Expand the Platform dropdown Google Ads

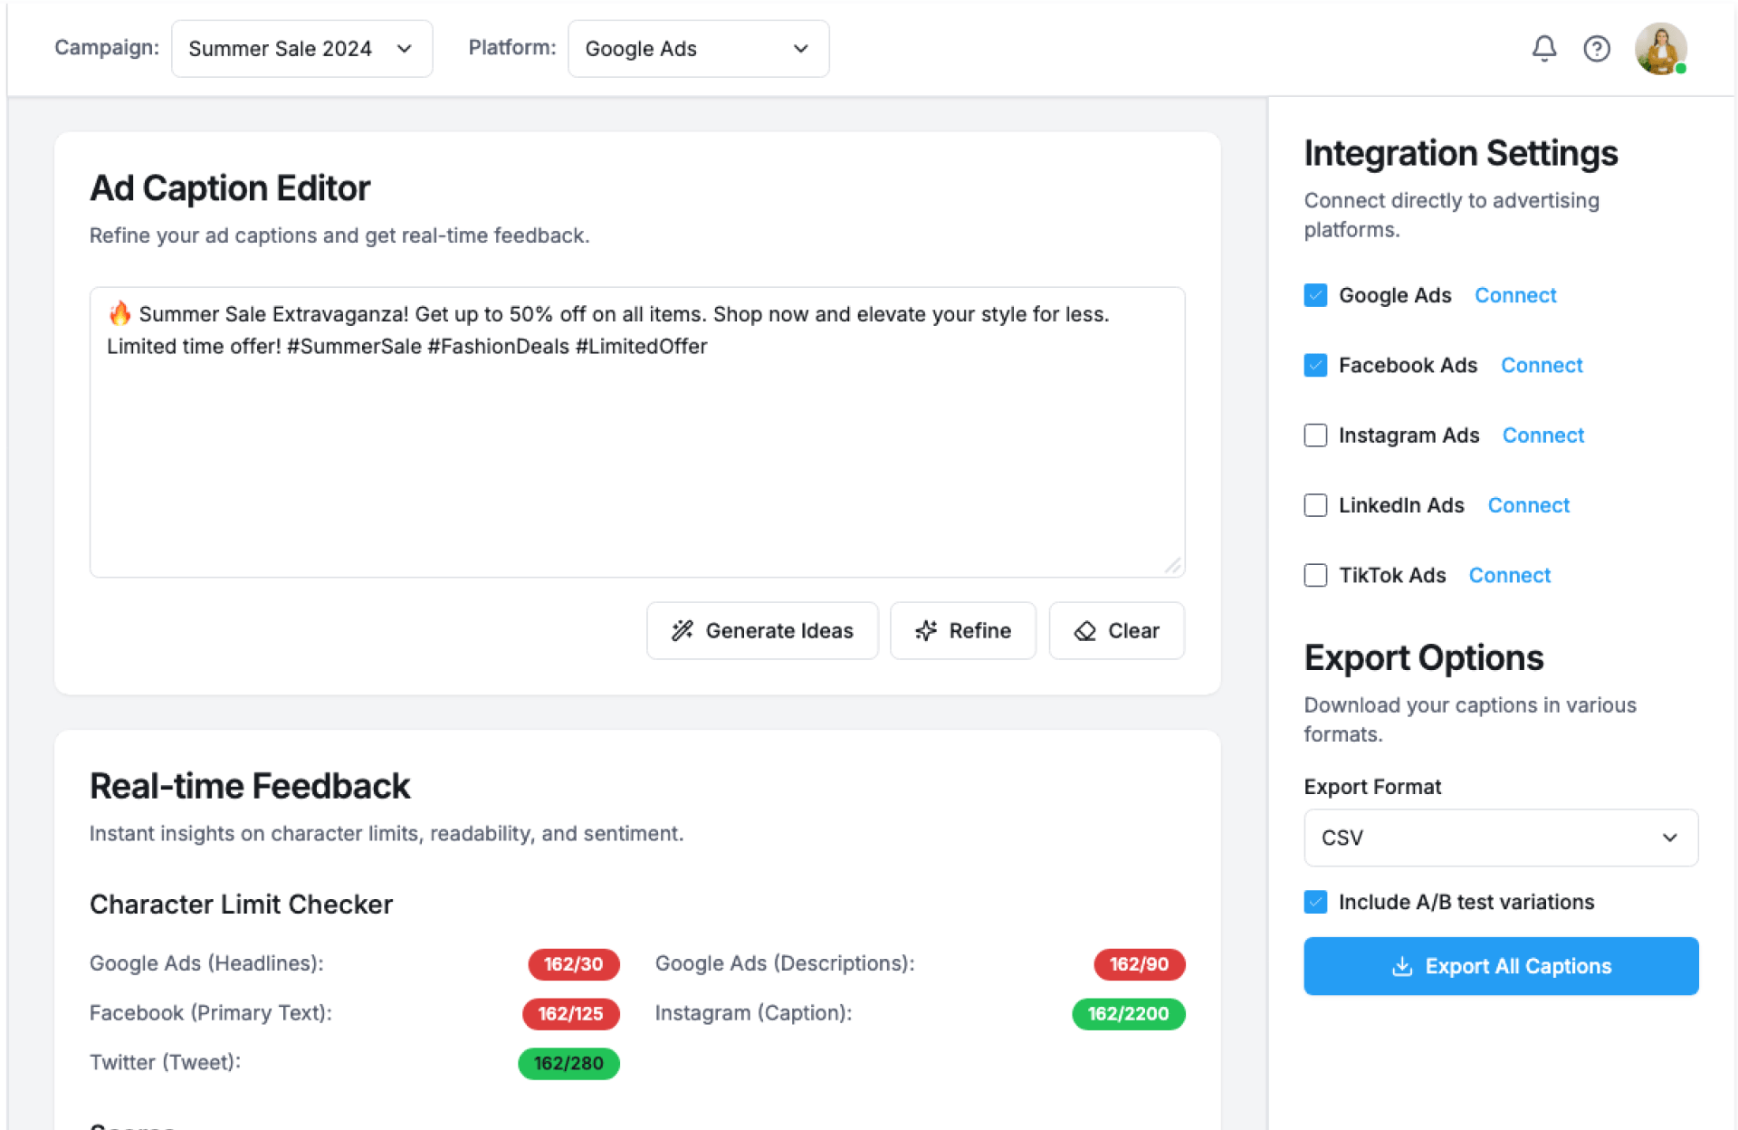(x=697, y=49)
